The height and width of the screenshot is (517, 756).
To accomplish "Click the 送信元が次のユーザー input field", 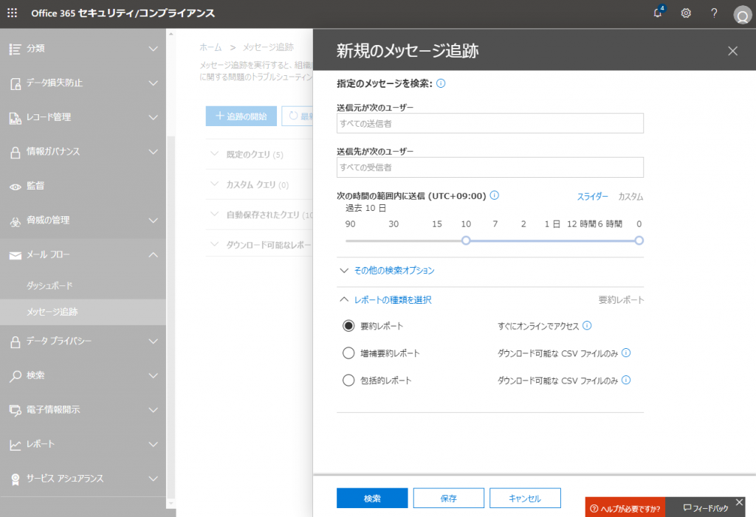I will [x=490, y=123].
